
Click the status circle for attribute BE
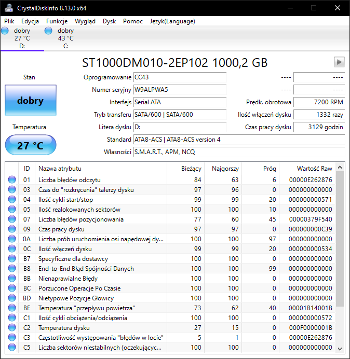(12, 308)
